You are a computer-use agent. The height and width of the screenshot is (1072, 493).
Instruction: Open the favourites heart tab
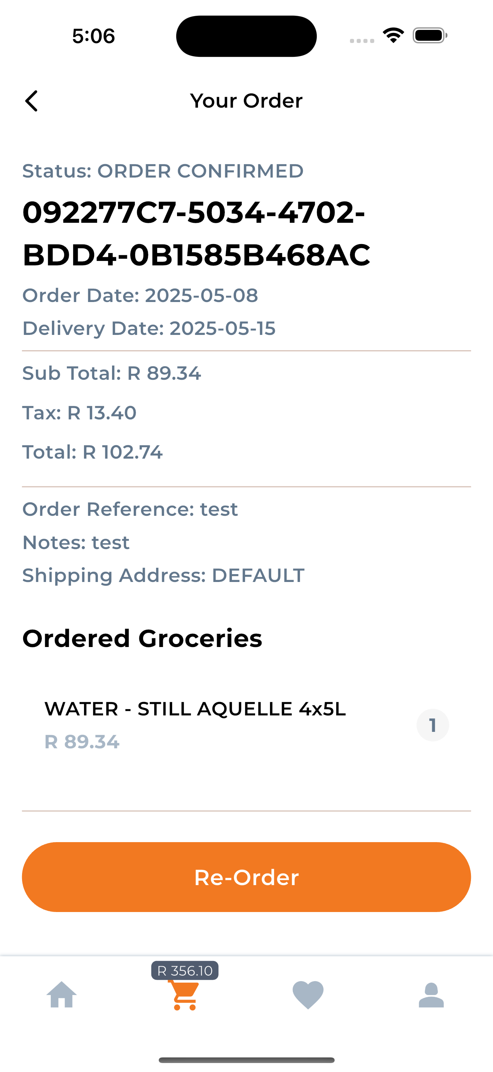tap(308, 995)
